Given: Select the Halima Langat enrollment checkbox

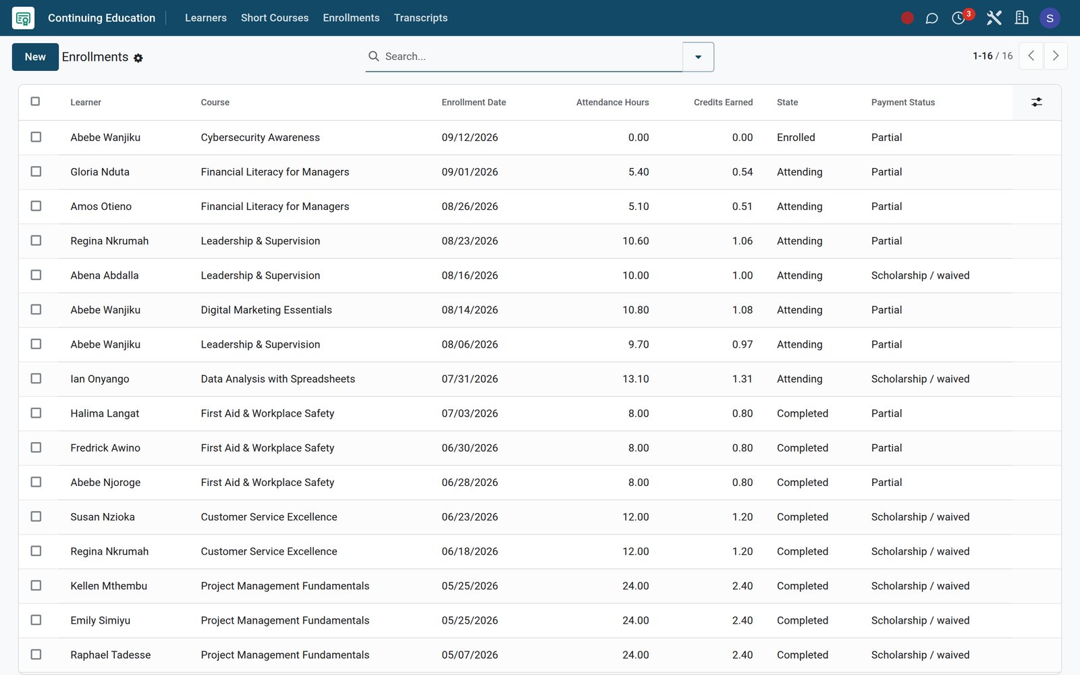Looking at the screenshot, I should (x=36, y=413).
